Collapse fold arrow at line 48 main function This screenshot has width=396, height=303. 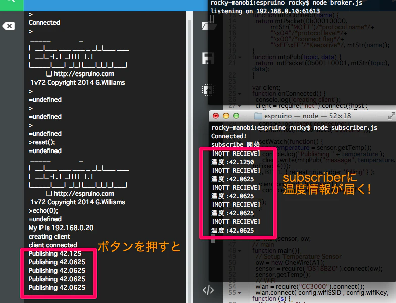(x=240, y=251)
